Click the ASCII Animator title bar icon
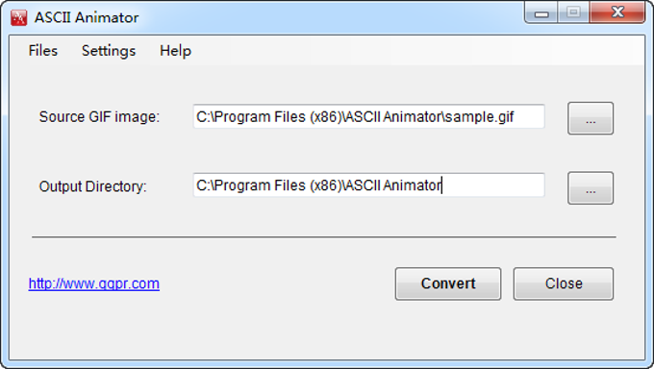The image size is (654, 369). 19,17
